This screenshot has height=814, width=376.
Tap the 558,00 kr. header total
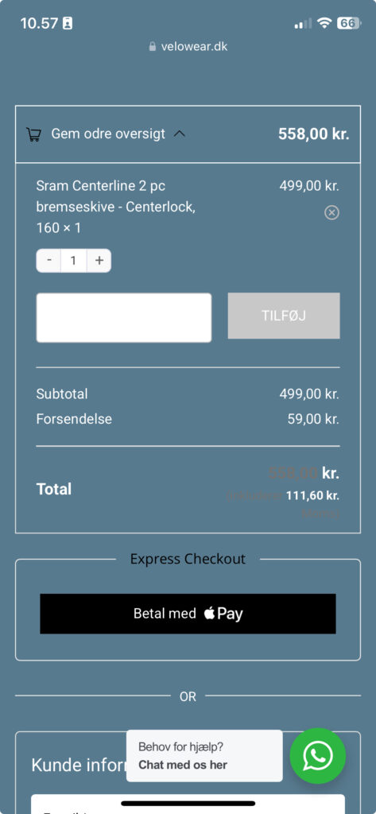(314, 134)
